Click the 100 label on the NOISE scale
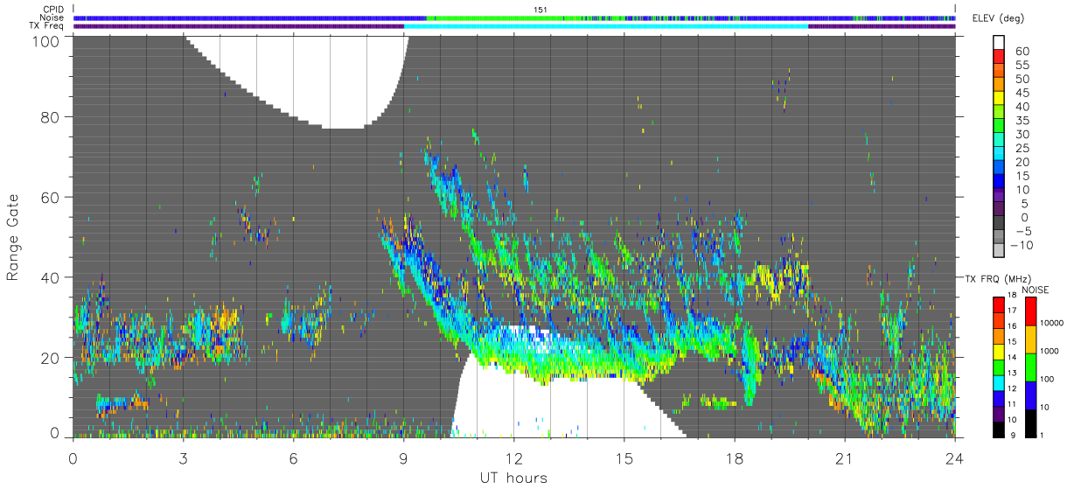 (x=1049, y=380)
